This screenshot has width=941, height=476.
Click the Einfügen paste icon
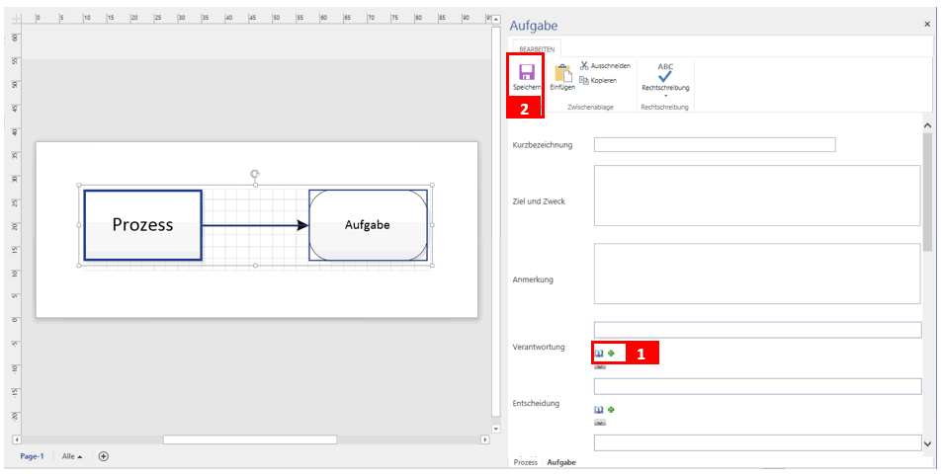click(x=562, y=73)
